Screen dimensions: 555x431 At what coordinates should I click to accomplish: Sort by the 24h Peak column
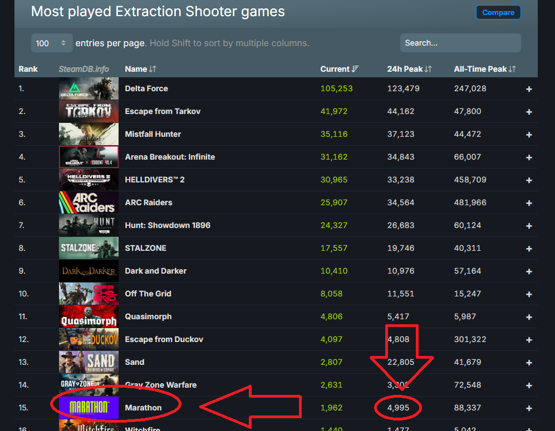click(409, 69)
